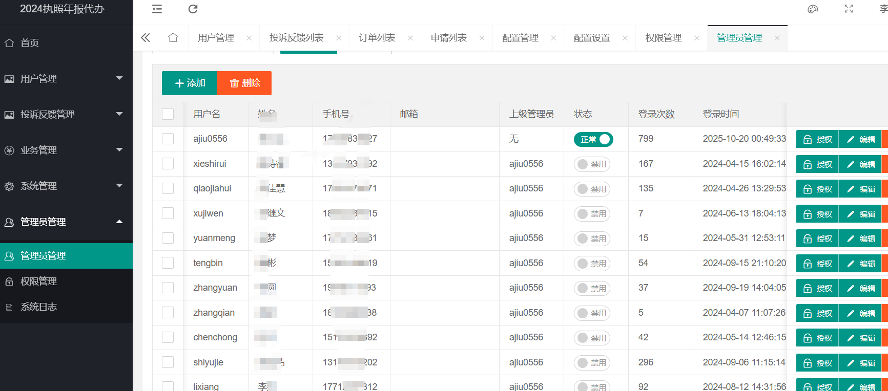Image resolution: width=888 pixels, height=391 pixels.
Task: Click the refresh icon in top toolbar
Action: [193, 9]
